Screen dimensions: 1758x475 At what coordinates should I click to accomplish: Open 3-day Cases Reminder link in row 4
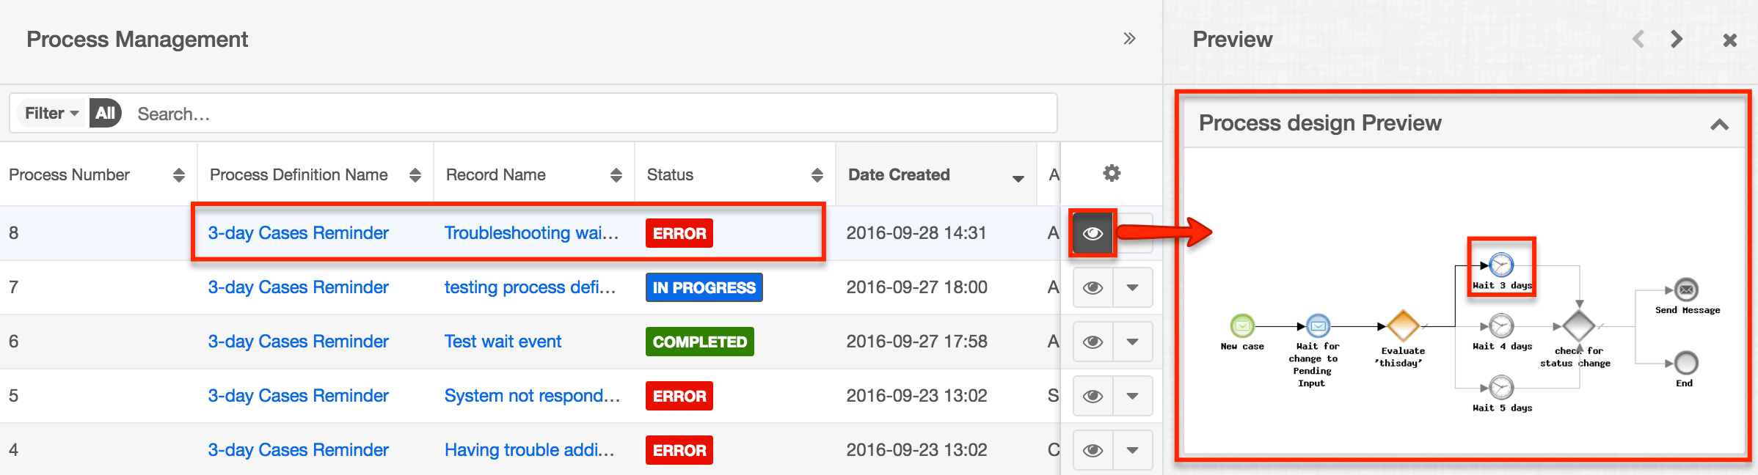(298, 450)
